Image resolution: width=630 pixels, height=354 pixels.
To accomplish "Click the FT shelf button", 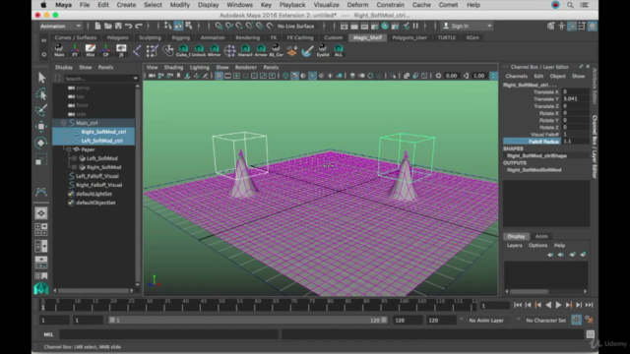I will [75, 50].
